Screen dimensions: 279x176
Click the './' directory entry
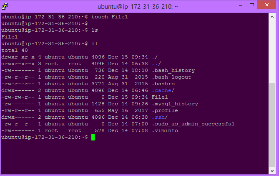[x=155, y=57]
